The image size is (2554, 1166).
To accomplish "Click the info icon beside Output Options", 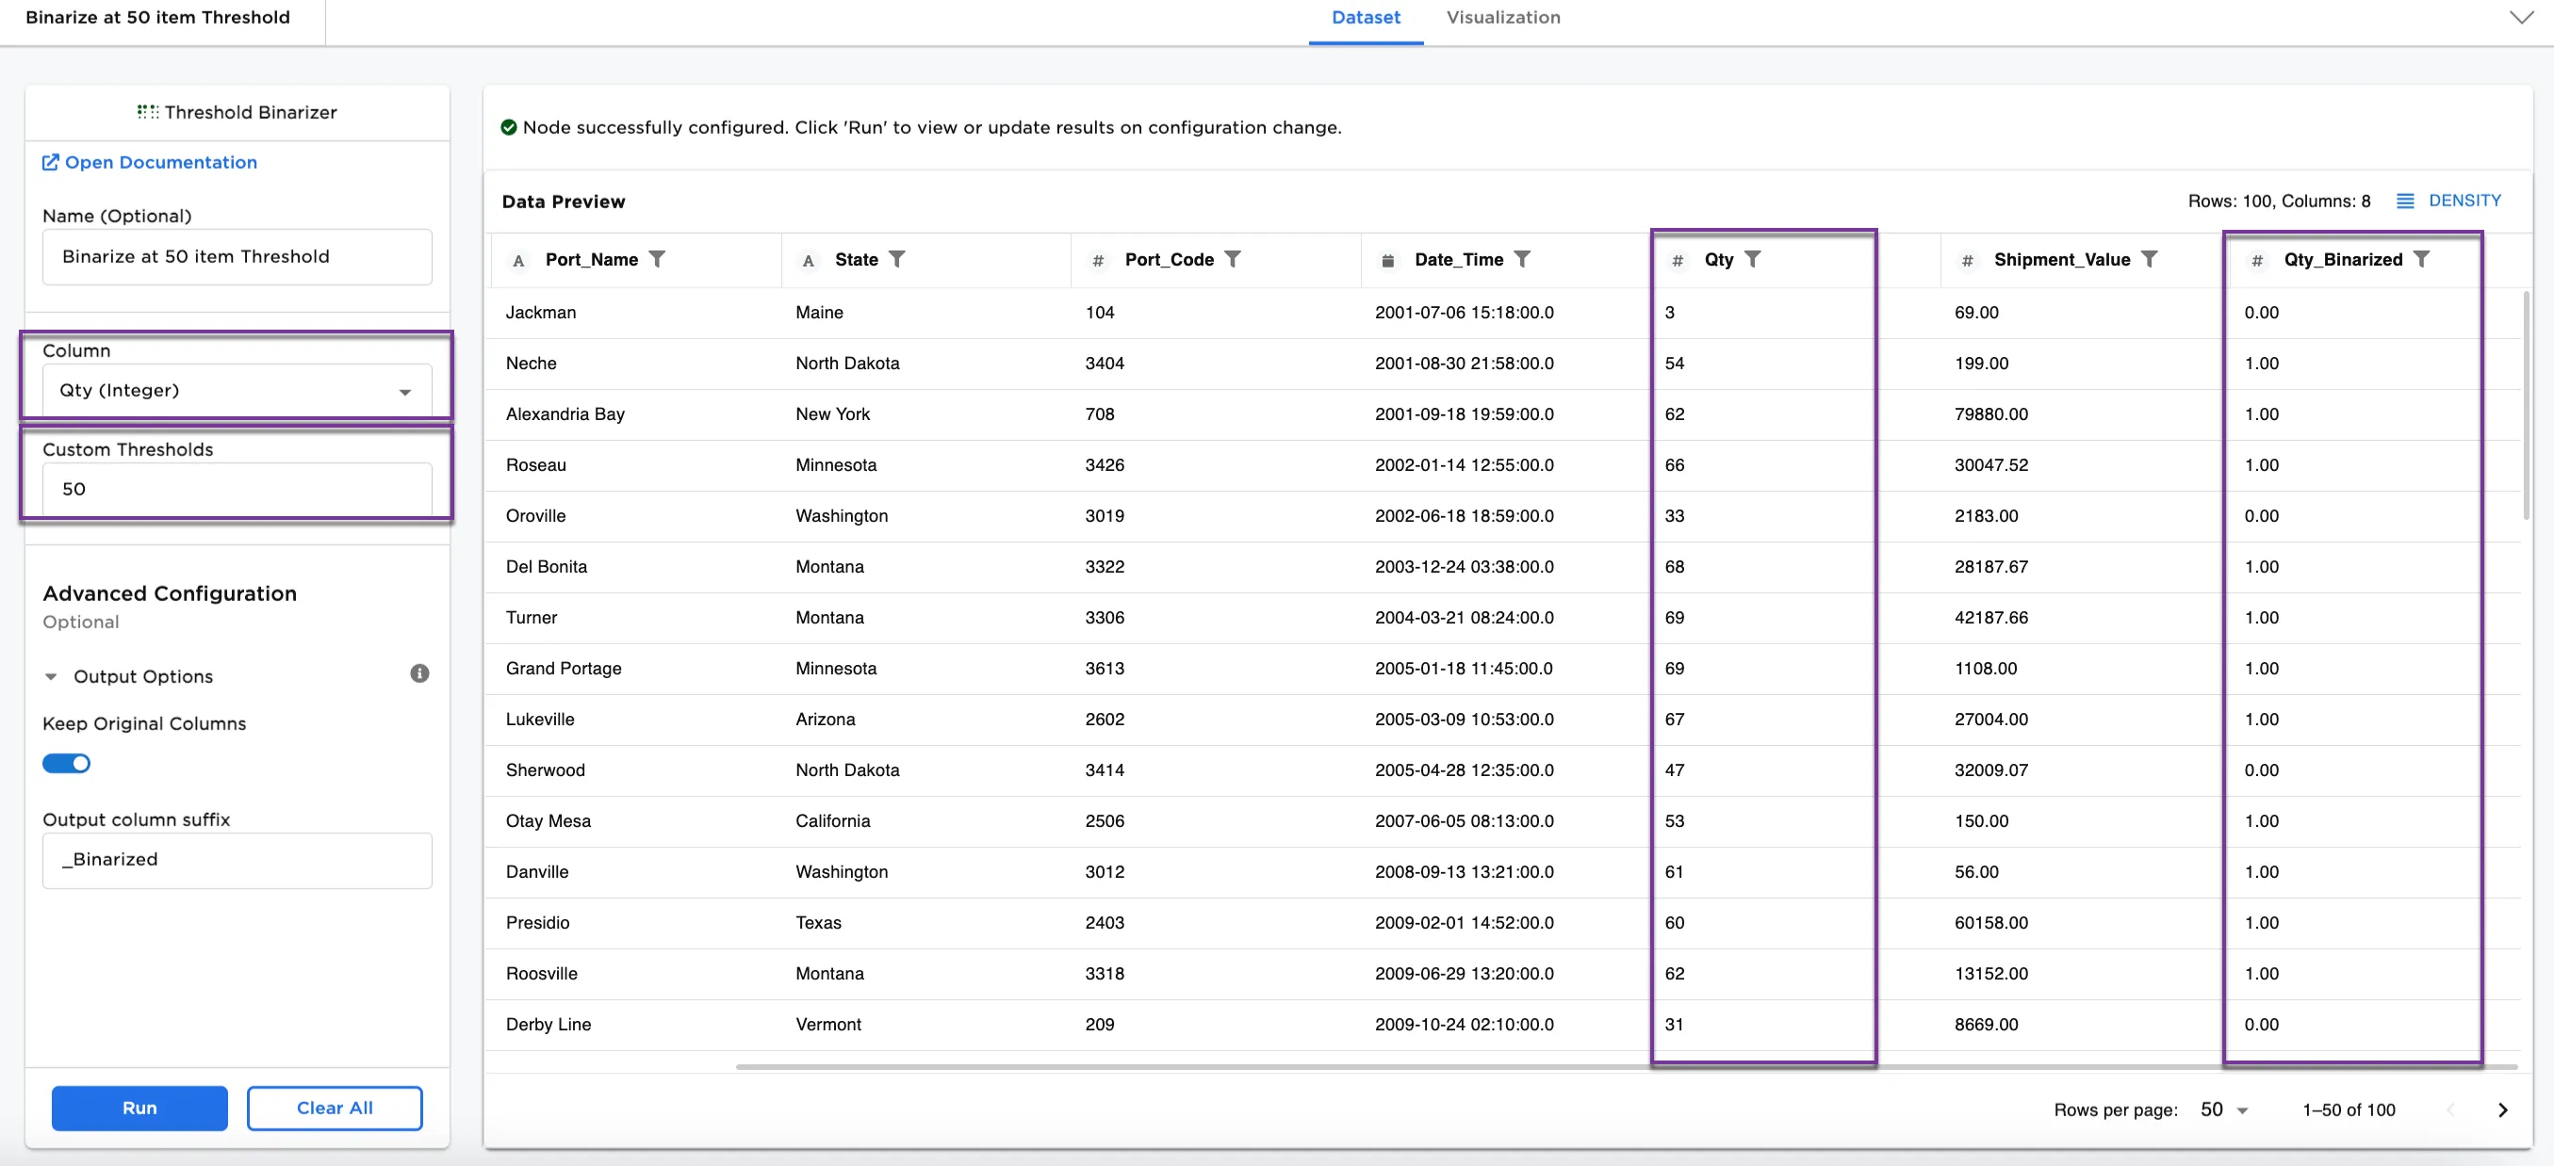I will pyautogui.click(x=418, y=675).
